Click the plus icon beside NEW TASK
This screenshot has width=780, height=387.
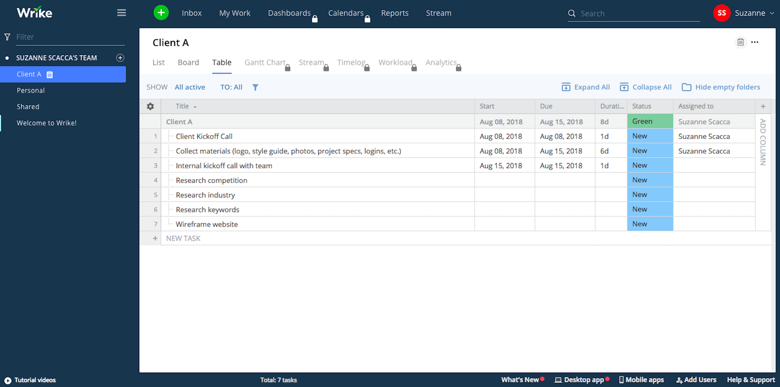pyautogui.click(x=155, y=238)
